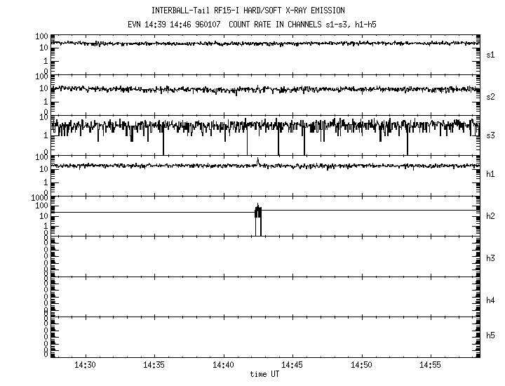Click the h2 channel label
The image size is (505, 386).
[x=491, y=217]
